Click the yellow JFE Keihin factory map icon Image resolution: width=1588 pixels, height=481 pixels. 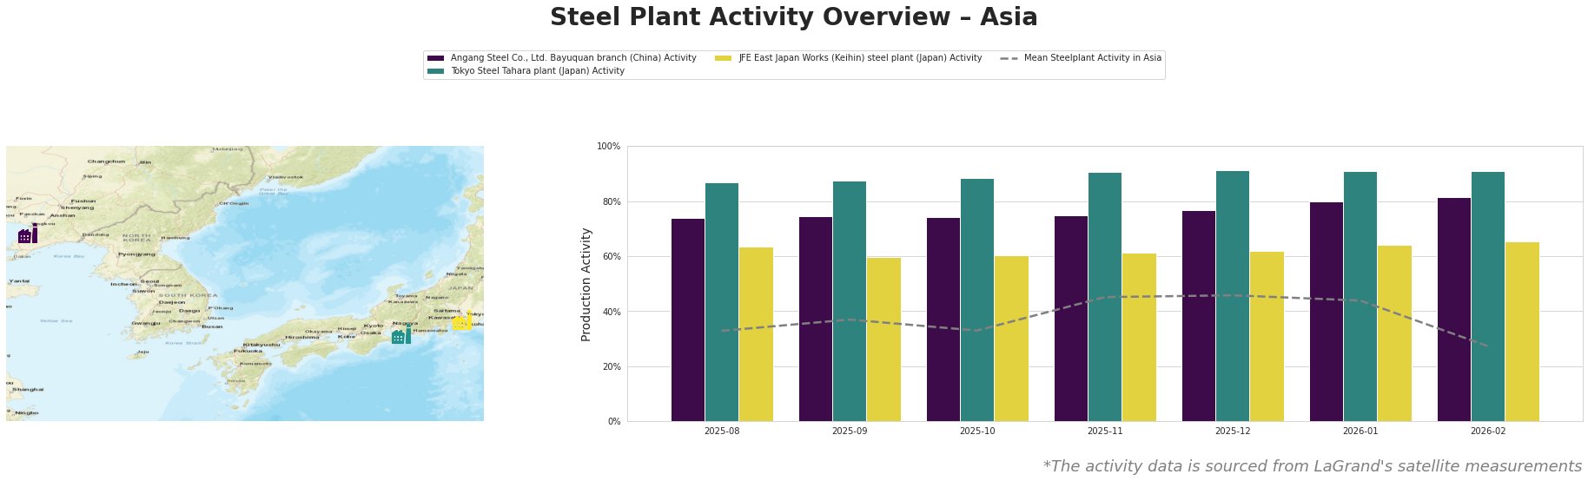click(x=462, y=323)
